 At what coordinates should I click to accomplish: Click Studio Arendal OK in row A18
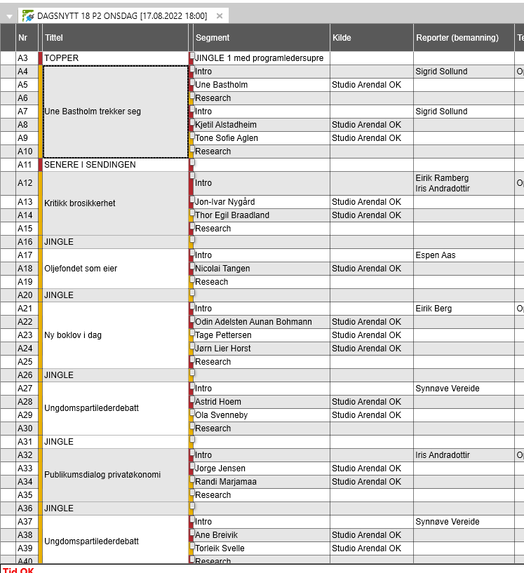[372, 269]
